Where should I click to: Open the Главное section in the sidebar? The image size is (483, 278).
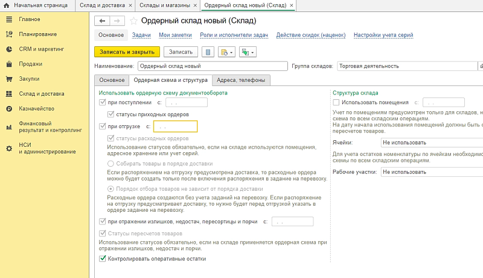click(29, 19)
